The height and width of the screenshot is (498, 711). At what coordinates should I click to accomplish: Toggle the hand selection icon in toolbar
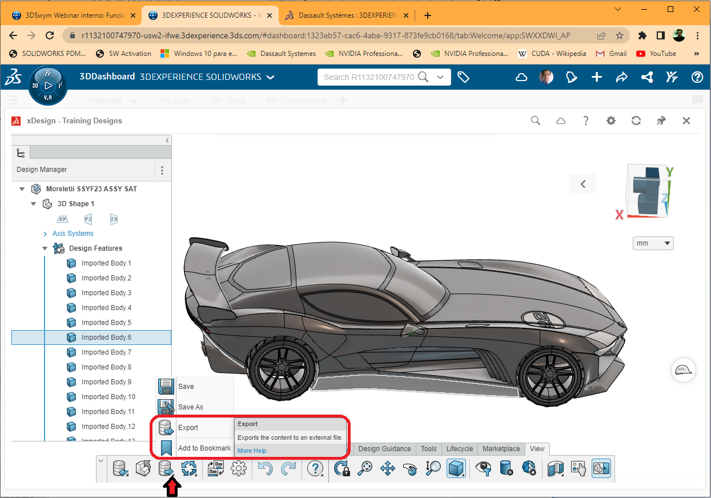[578, 469]
